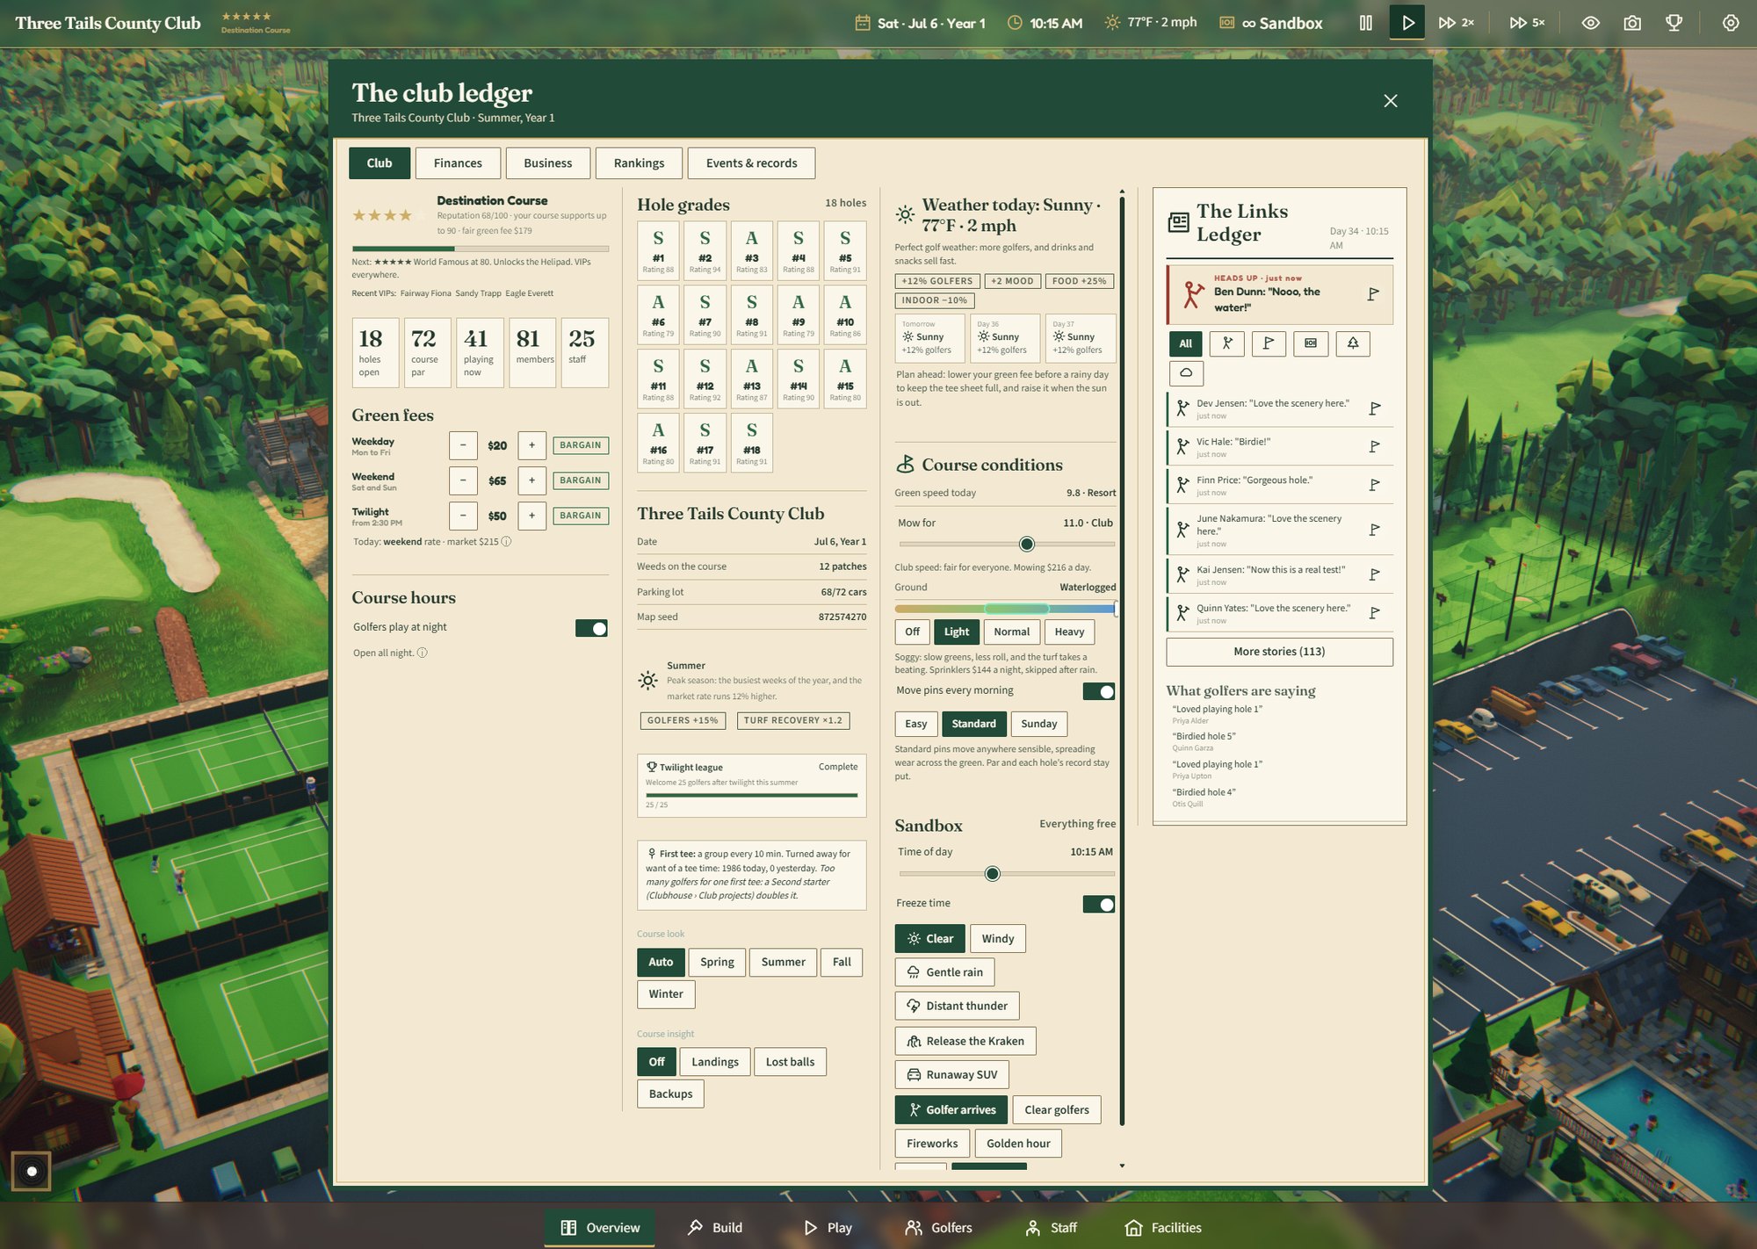Screen dimensions: 1757x1249
Task: Open Build in the bottom menu
Action: [715, 1227]
